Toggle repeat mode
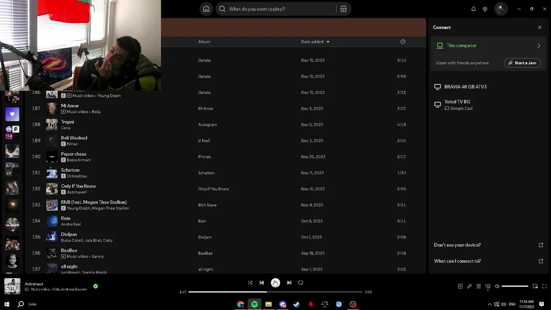 point(301,283)
